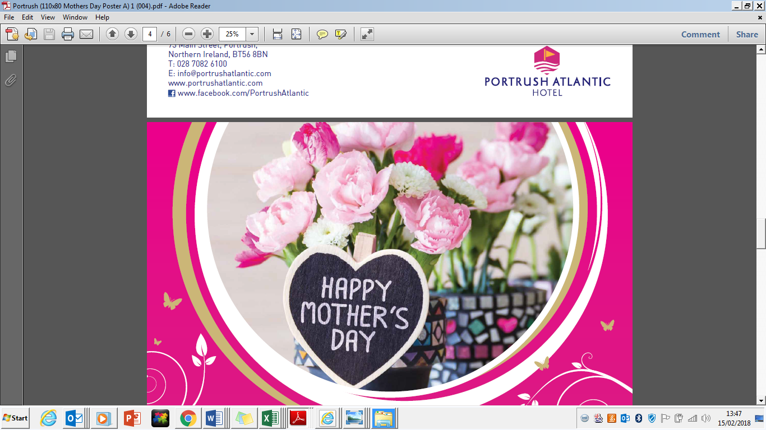Viewport: 766px width, 430px height.
Task: Open Google Chrome from the taskbar
Action: [188, 418]
